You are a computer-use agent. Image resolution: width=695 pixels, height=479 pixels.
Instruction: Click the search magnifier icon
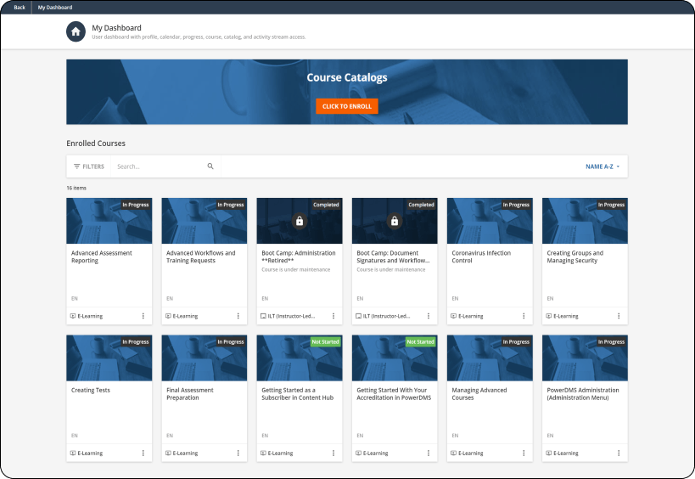[210, 166]
